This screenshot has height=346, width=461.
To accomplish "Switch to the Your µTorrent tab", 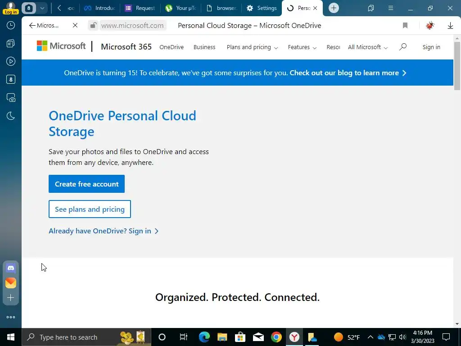I will click(181, 8).
